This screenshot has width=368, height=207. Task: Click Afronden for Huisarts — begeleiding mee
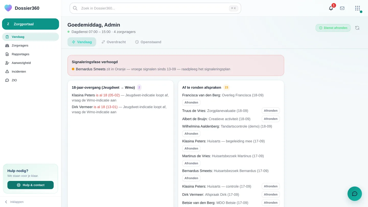tap(191, 148)
